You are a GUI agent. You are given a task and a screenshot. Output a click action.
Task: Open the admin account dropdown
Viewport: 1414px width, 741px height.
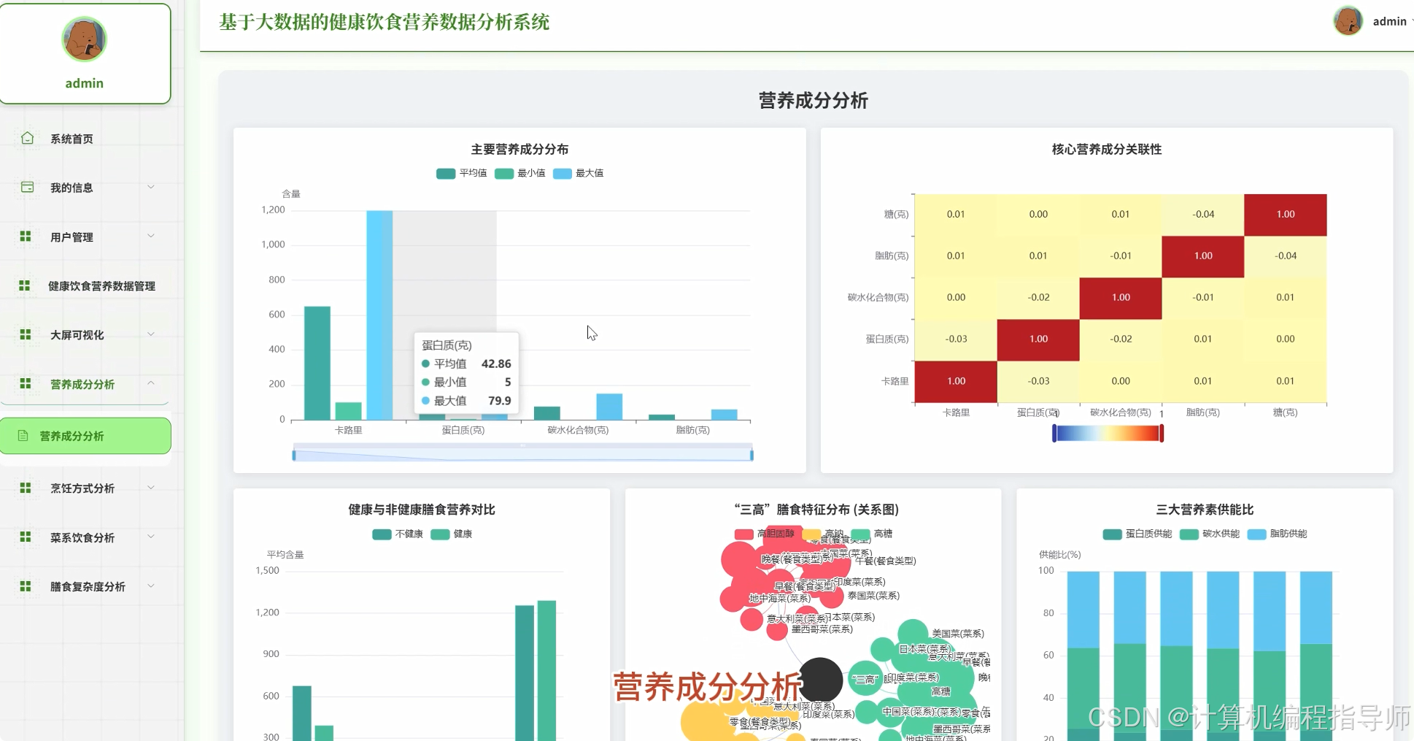[1388, 21]
